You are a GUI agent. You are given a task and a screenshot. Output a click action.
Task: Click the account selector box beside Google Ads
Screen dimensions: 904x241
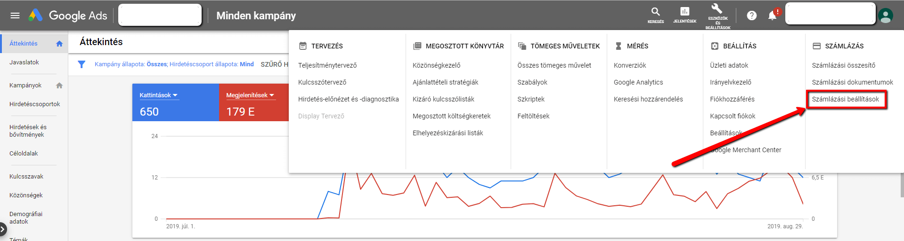click(x=160, y=15)
